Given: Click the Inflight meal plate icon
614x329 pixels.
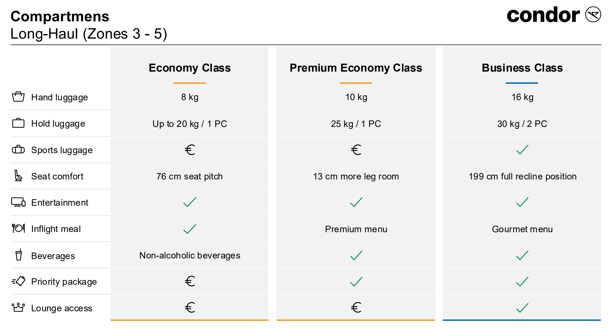Looking at the screenshot, I should pyautogui.click(x=18, y=228).
